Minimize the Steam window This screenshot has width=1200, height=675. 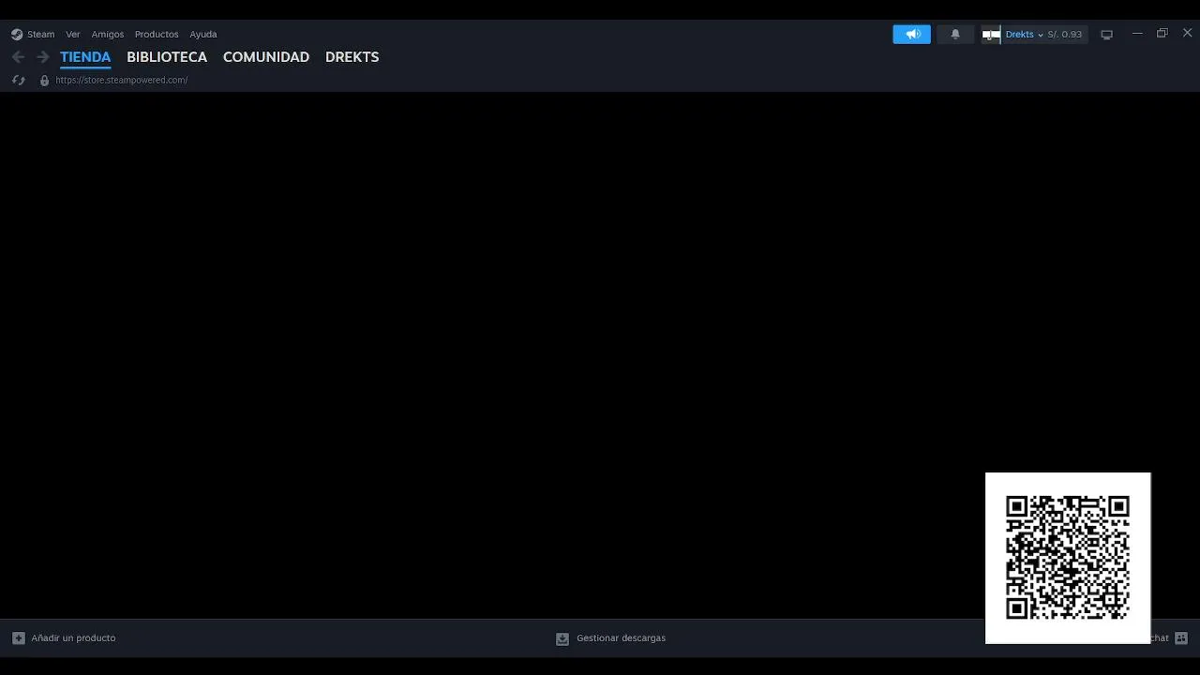[1137, 34]
